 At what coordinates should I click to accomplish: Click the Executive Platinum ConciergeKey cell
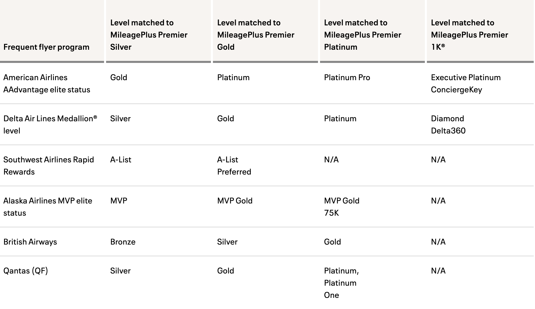pyautogui.click(x=466, y=83)
